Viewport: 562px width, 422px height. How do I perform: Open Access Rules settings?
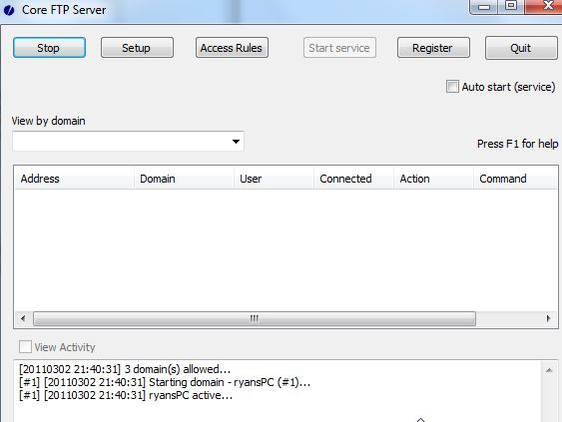coord(232,48)
